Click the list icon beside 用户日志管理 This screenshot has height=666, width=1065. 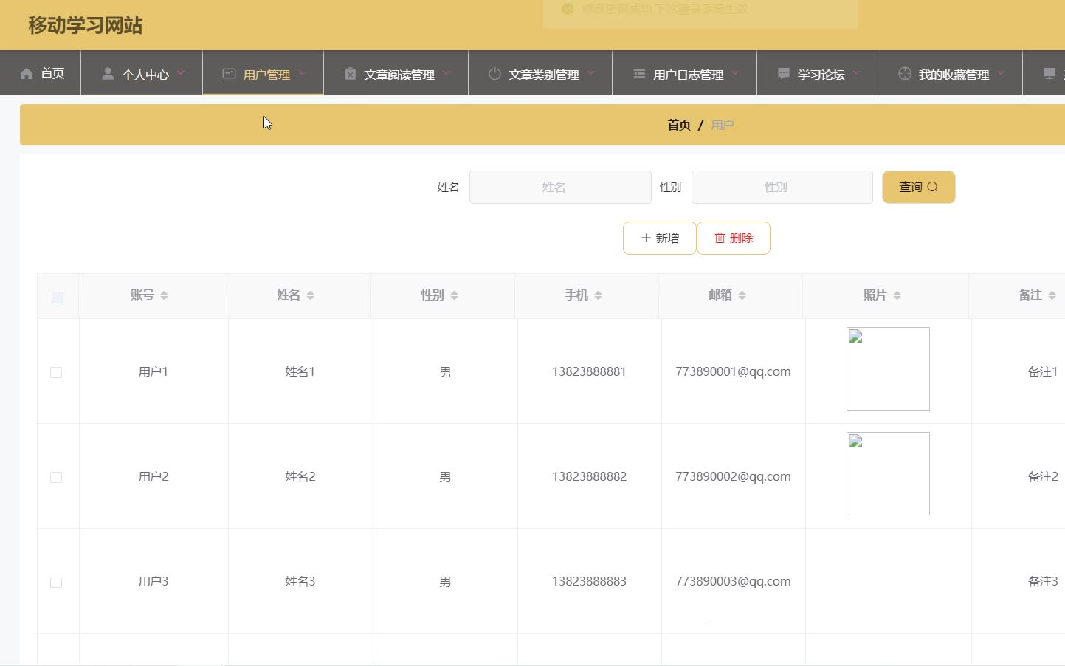(x=639, y=74)
